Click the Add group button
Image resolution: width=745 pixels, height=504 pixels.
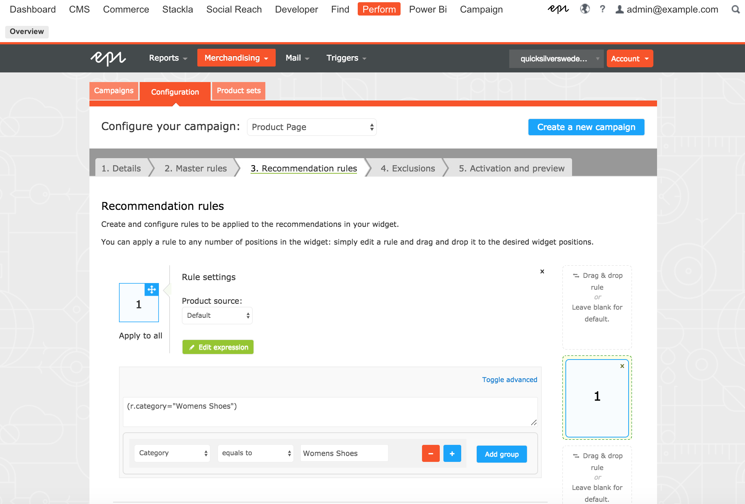[x=501, y=454]
